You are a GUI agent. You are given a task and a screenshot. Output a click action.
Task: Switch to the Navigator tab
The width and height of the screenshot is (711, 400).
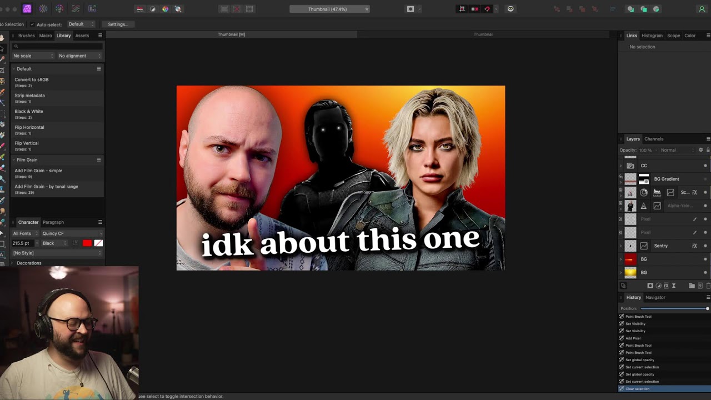click(x=655, y=297)
